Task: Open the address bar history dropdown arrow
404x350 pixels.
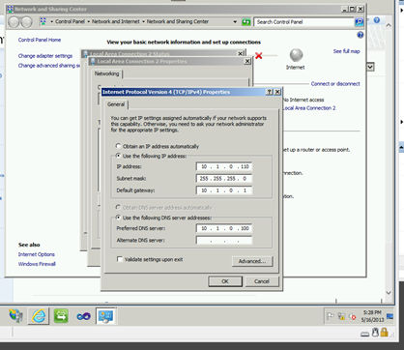Action: [x=235, y=22]
